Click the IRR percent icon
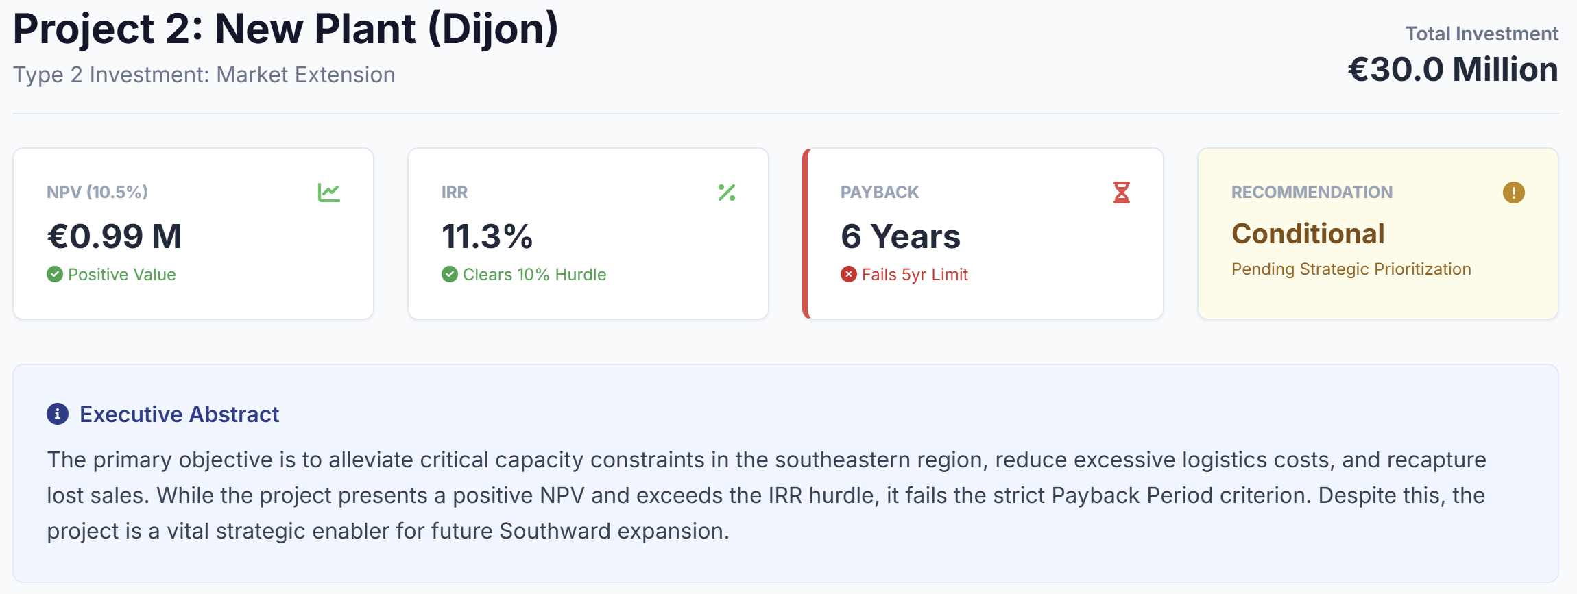The width and height of the screenshot is (1577, 594). 727,193
